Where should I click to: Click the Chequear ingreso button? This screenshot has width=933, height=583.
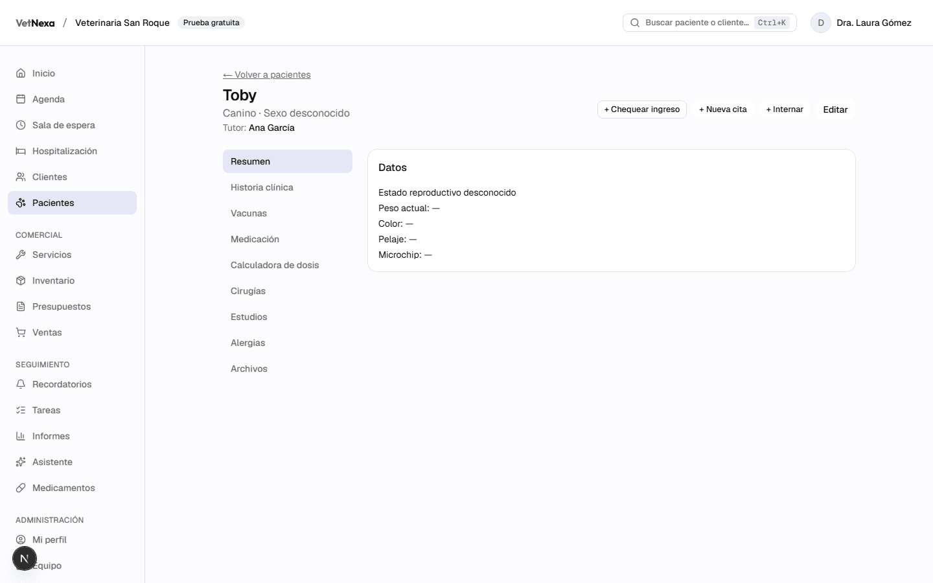coord(642,109)
